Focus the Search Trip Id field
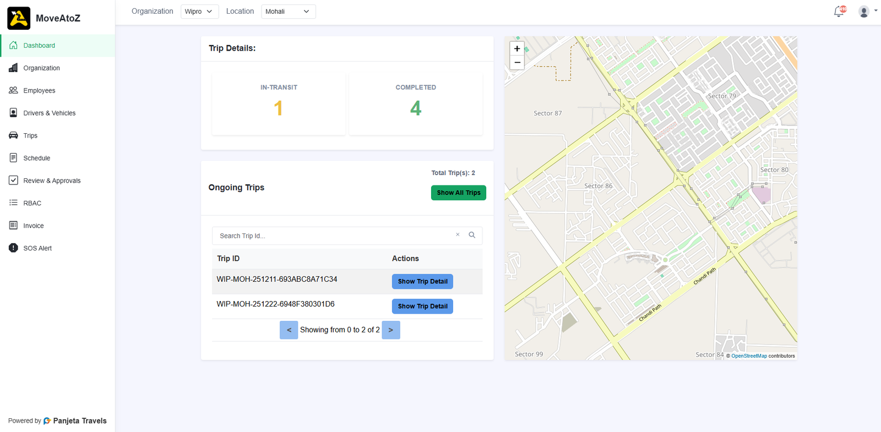The image size is (881, 432). coord(333,236)
